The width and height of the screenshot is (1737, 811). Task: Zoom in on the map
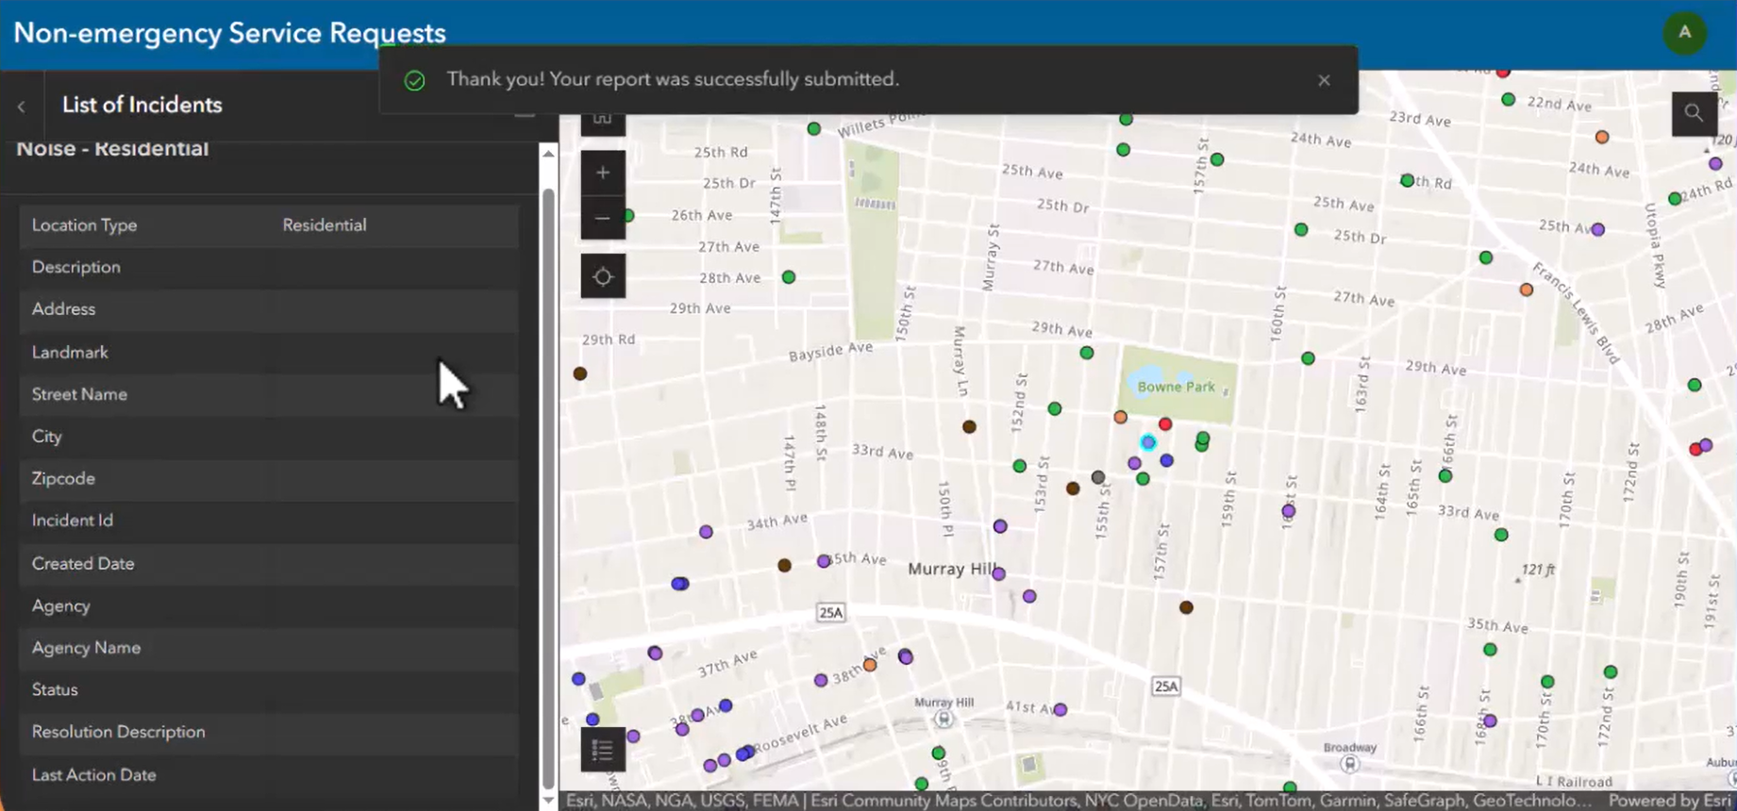pos(603,173)
